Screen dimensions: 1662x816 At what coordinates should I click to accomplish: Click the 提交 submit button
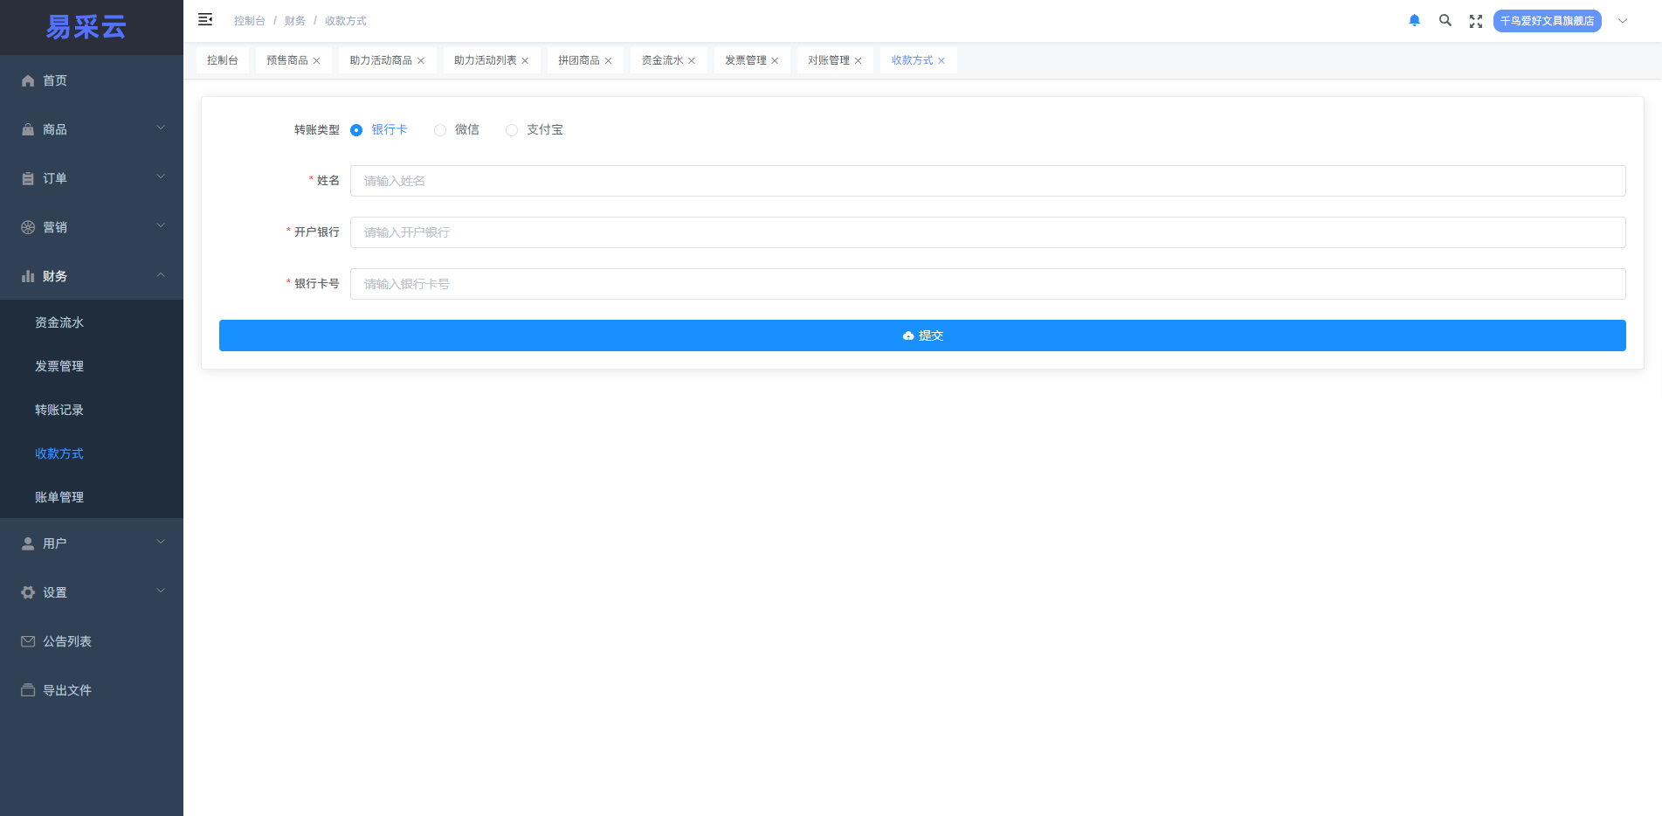tap(922, 335)
